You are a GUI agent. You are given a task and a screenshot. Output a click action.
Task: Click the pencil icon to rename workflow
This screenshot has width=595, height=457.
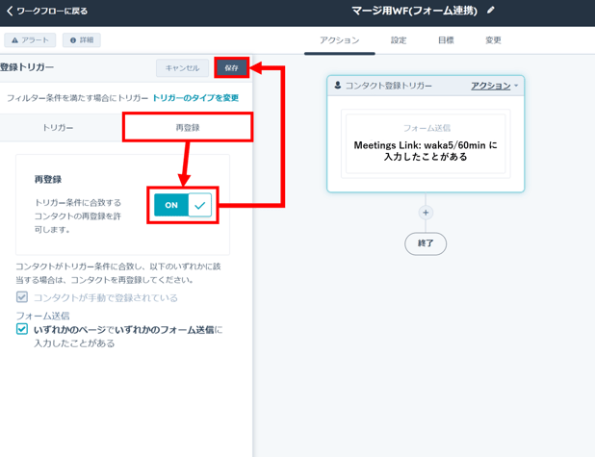491,11
